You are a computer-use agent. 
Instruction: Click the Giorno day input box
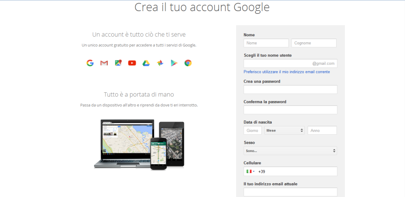pos(253,130)
